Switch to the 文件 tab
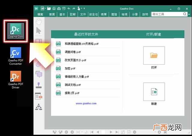This screenshot has width=192, height=136. click(83, 14)
